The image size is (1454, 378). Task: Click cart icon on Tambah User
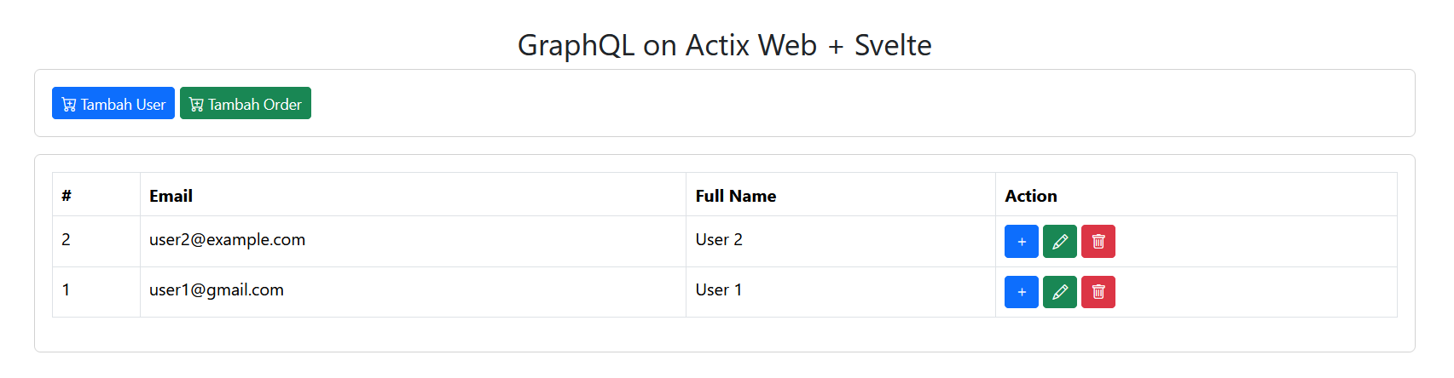(69, 105)
